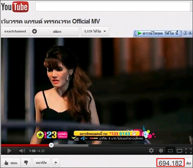The image size is (193, 168).
Task: Expand the 1,120 วิดีโอ dropdown
Action: click(x=95, y=31)
